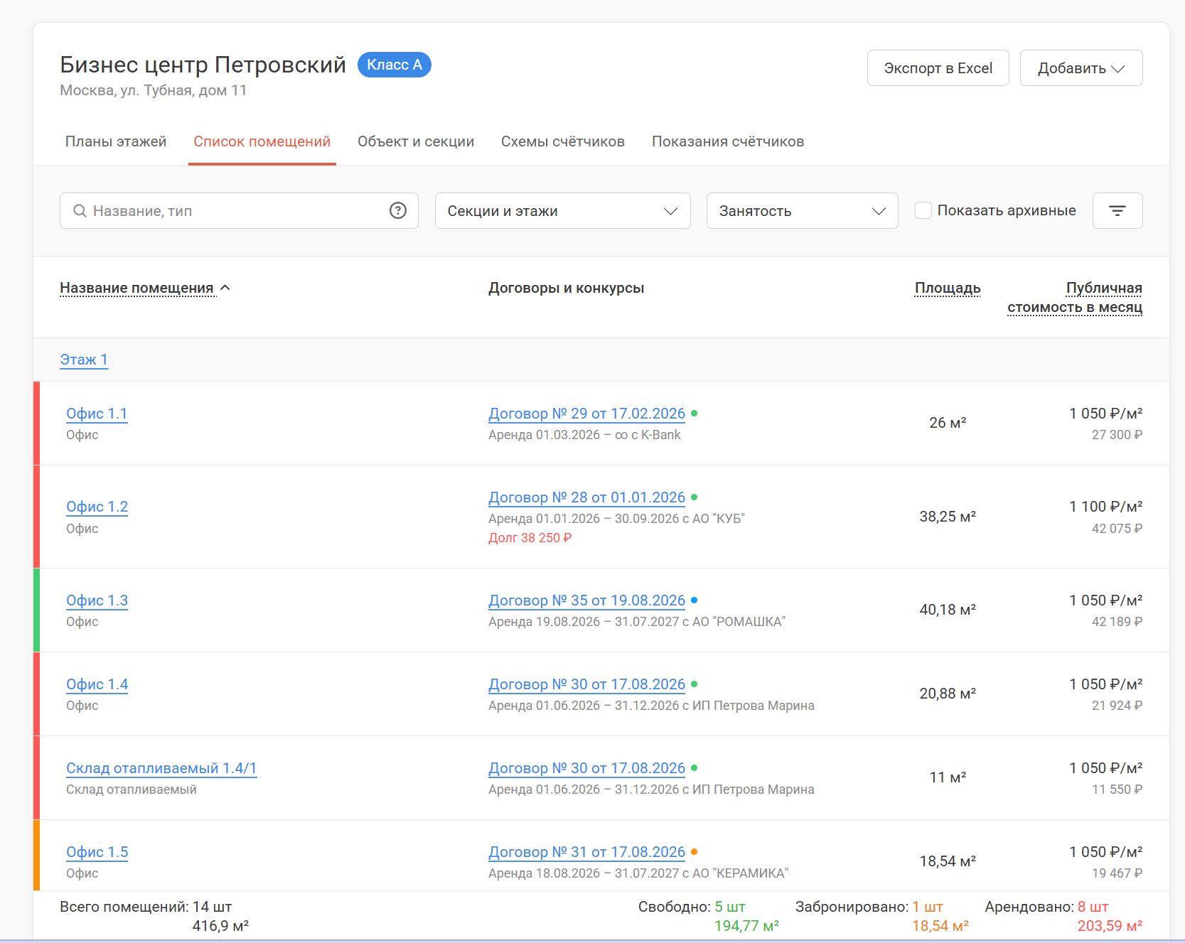1185x943 pixels.
Task: Click the Класс А badge
Action: pos(394,65)
